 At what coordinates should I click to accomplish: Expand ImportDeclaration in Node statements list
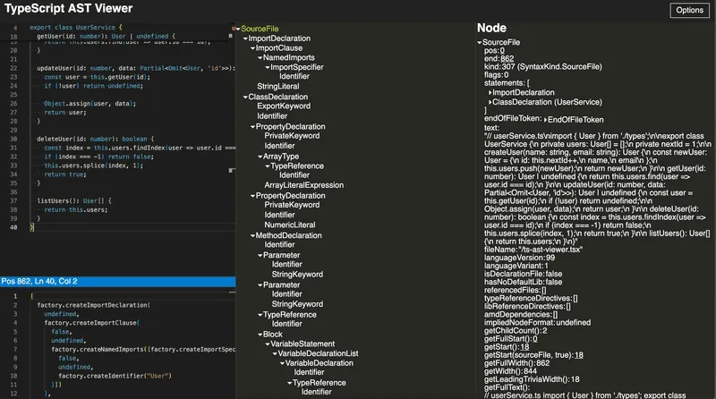tap(490, 93)
